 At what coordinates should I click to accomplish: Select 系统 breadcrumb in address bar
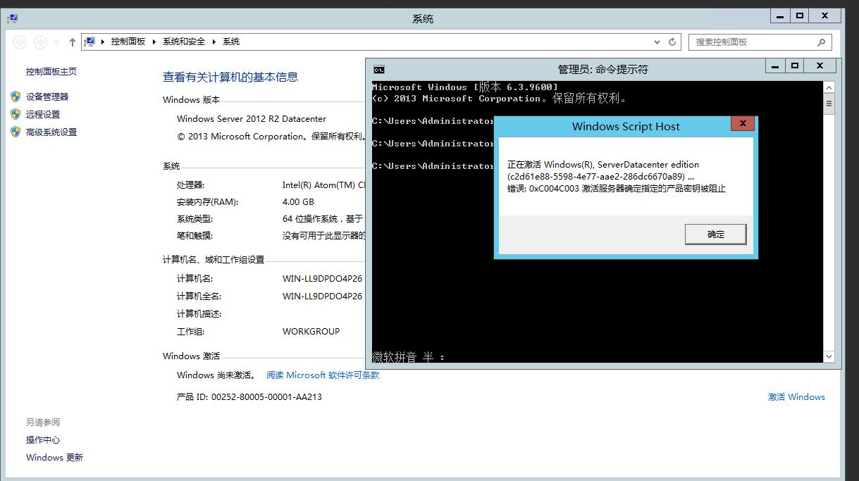point(231,42)
